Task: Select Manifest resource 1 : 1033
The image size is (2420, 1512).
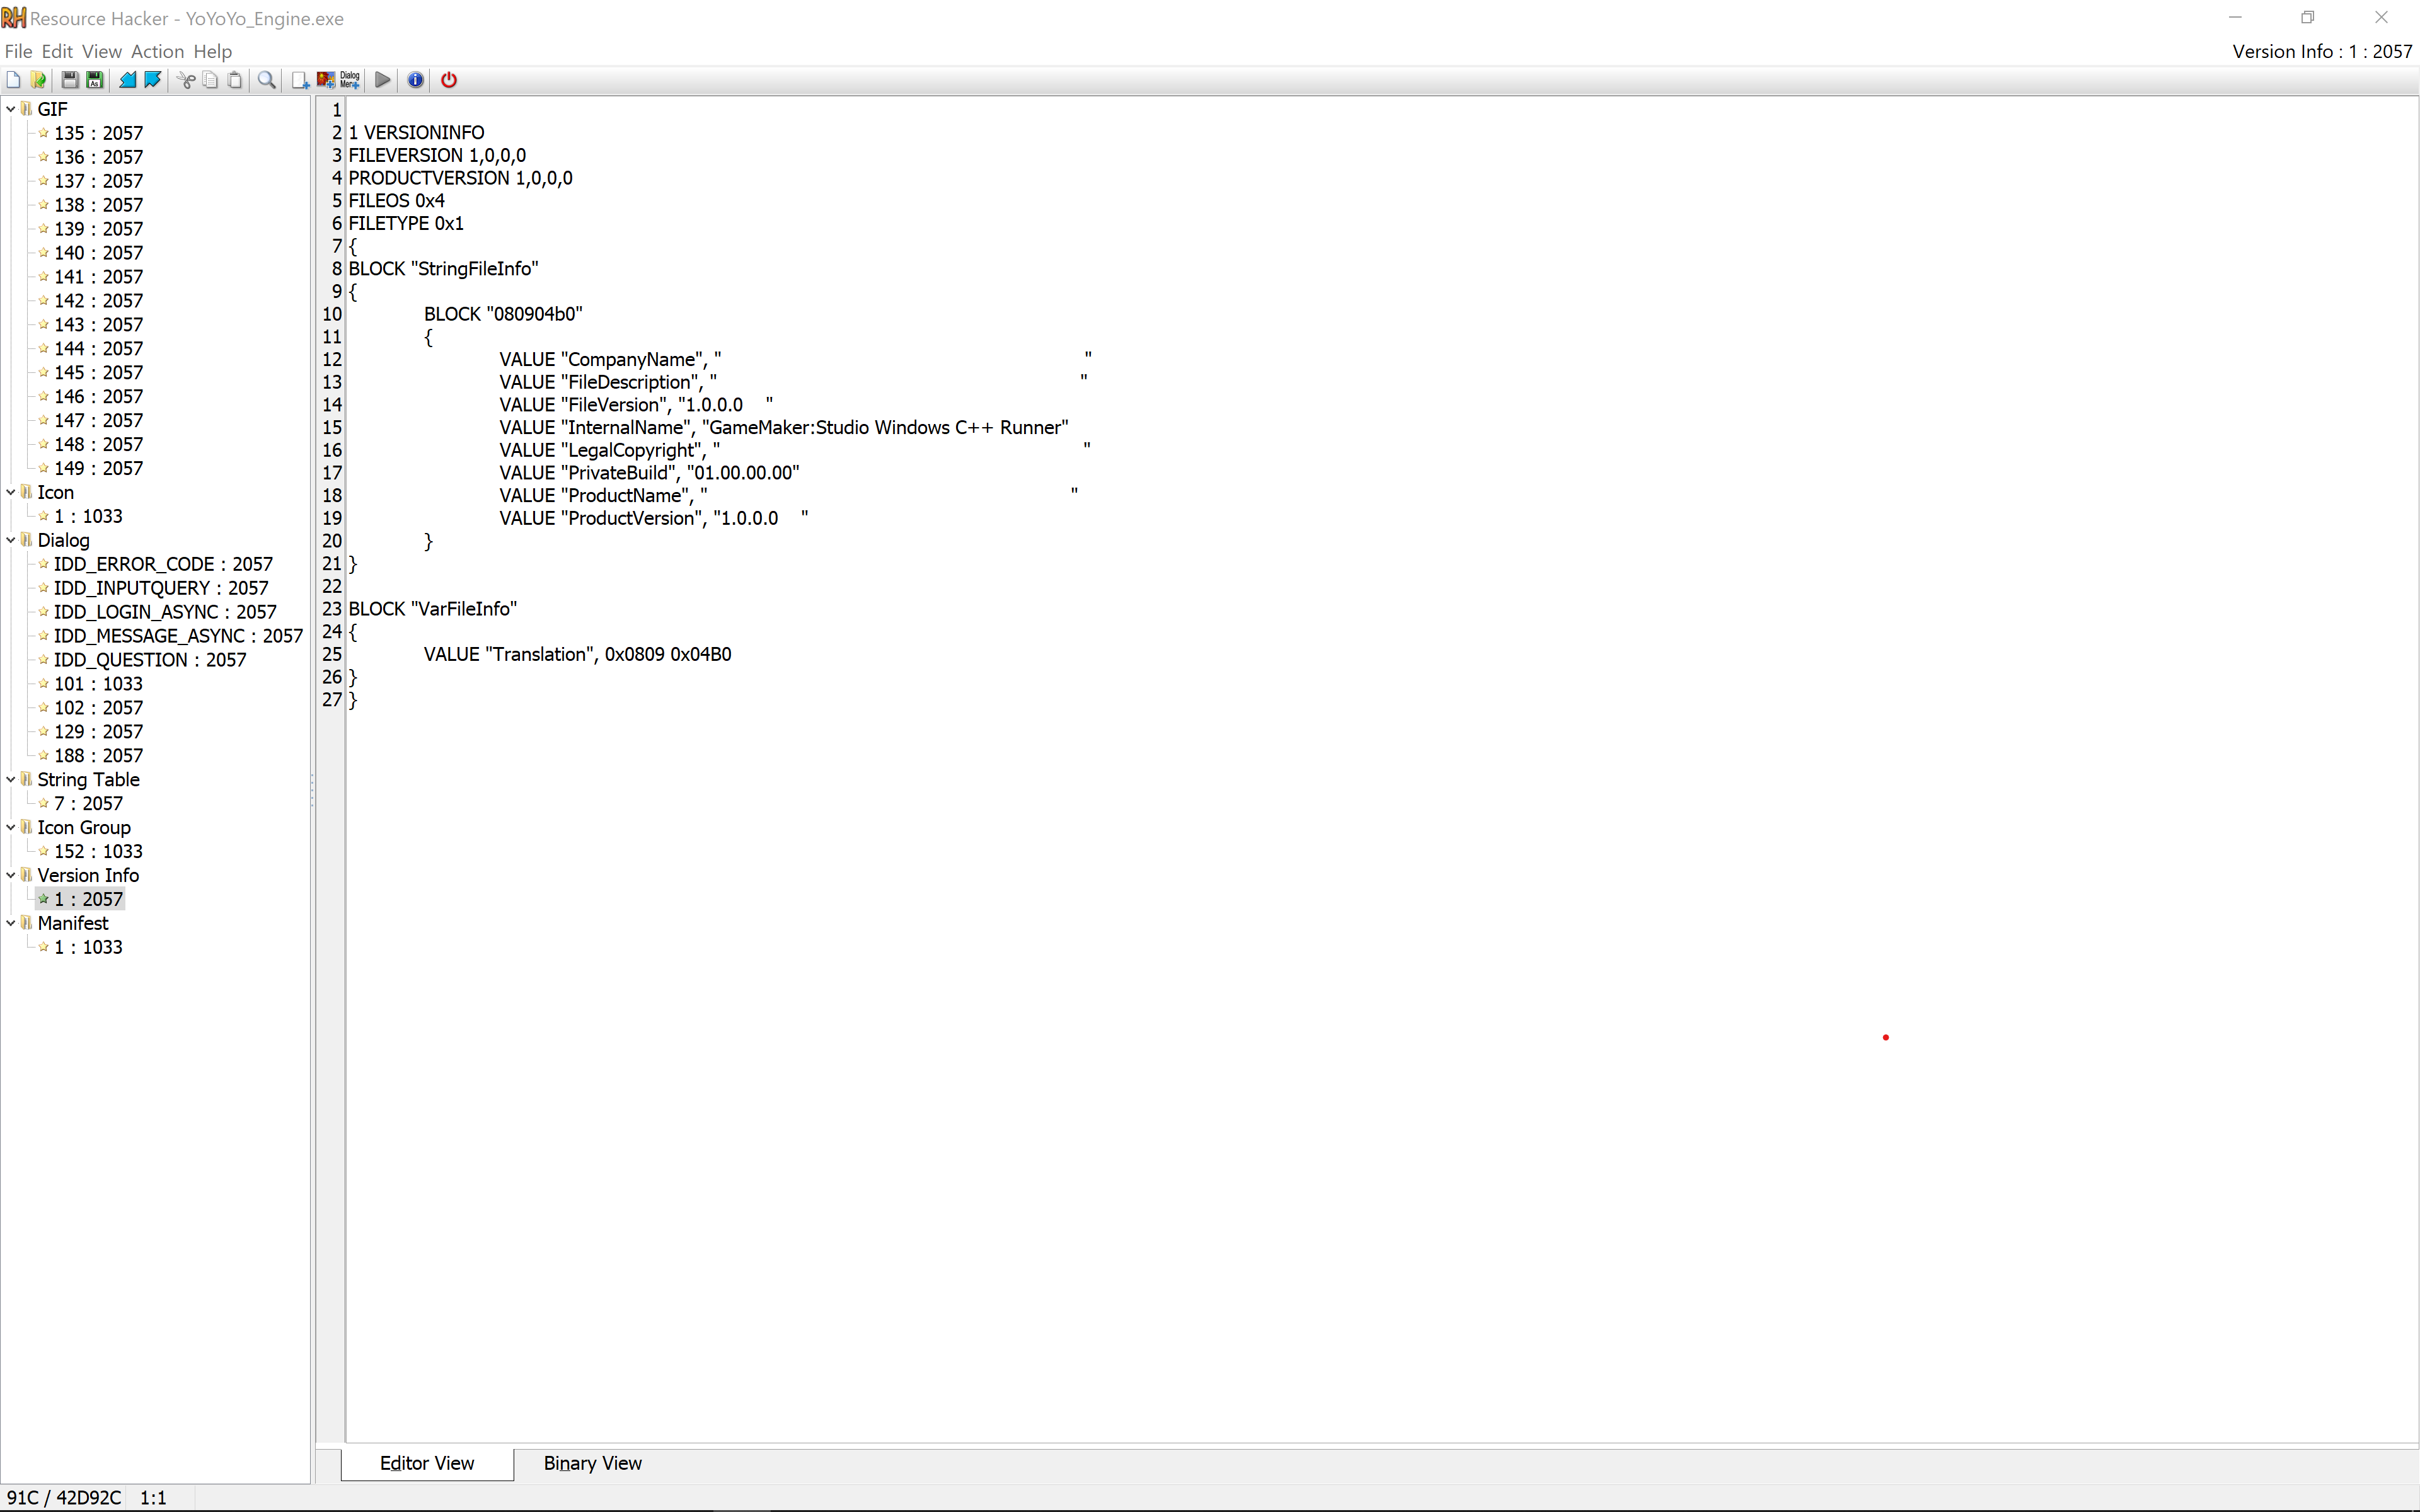Action: pos(88,947)
